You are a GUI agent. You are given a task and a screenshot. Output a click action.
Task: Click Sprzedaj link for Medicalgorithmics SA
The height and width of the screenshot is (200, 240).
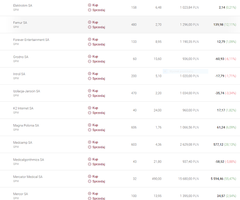point(99,164)
